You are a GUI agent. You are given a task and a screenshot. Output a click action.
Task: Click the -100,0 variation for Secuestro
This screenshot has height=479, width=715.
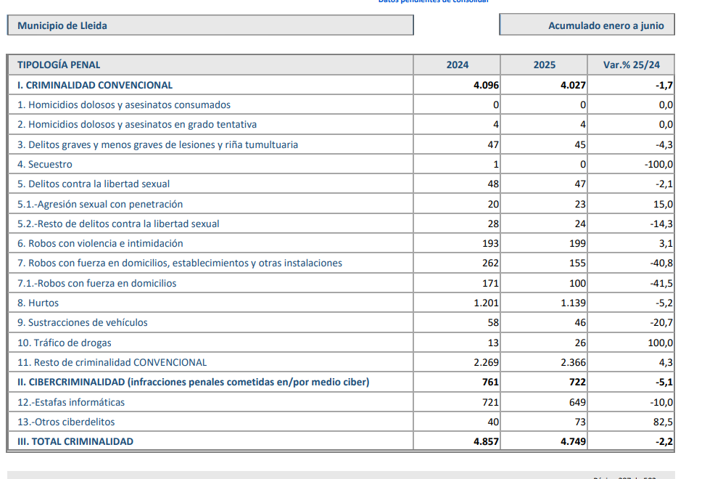(658, 164)
